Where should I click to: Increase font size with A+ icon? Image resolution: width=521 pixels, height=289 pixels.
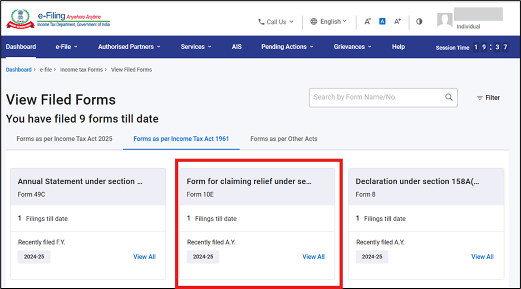click(397, 21)
